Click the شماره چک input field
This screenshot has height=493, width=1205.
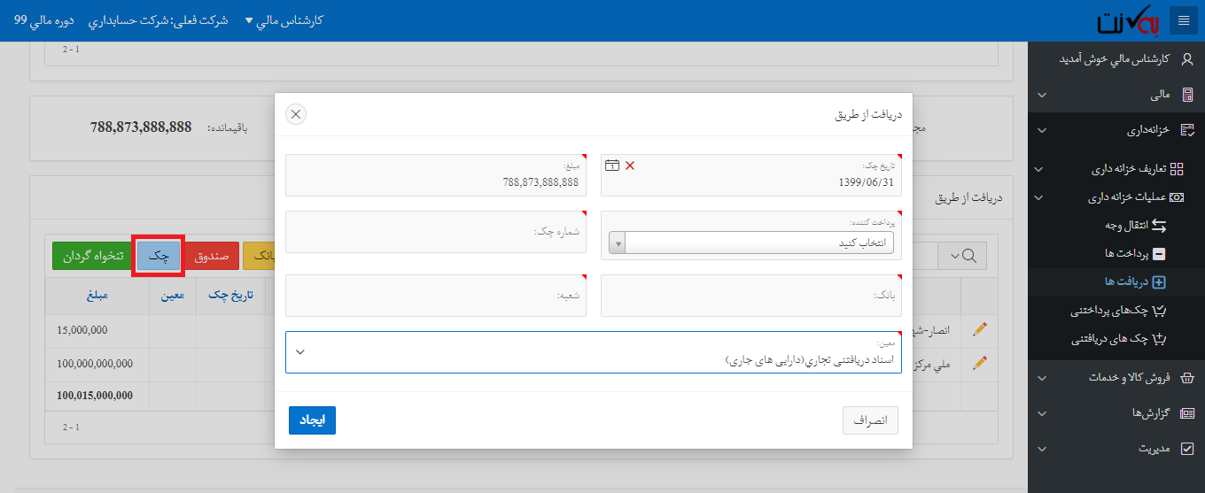pos(436,232)
